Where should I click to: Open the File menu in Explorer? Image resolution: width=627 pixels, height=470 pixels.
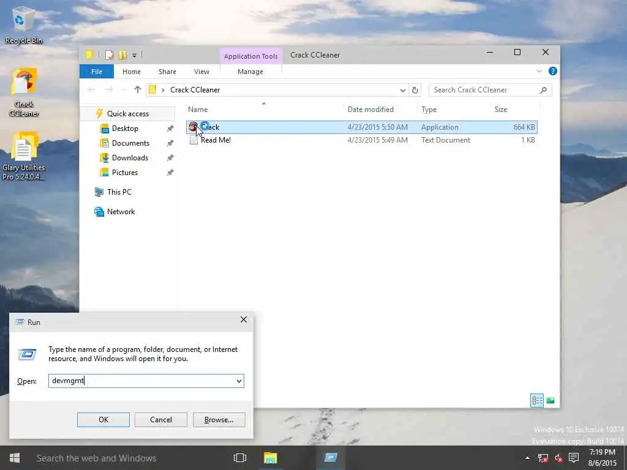tap(97, 72)
